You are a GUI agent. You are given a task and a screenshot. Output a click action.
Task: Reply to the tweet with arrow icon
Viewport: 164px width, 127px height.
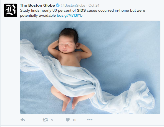23,120
